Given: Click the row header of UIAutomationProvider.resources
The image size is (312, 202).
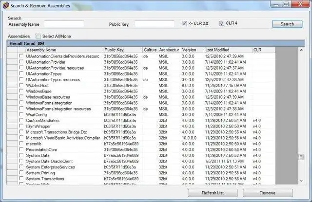Looking at the screenshot, I should (x=12, y=68).
